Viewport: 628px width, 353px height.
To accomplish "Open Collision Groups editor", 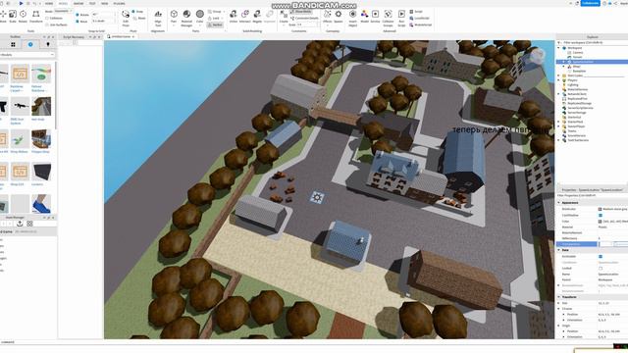I will click(389, 18).
